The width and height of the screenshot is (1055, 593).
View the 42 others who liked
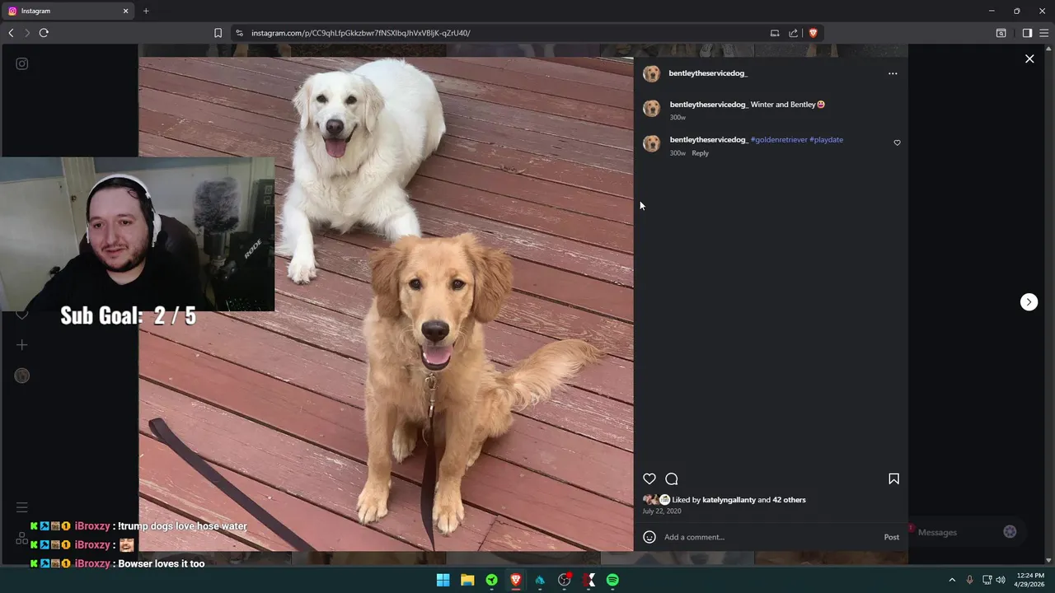[x=789, y=500]
